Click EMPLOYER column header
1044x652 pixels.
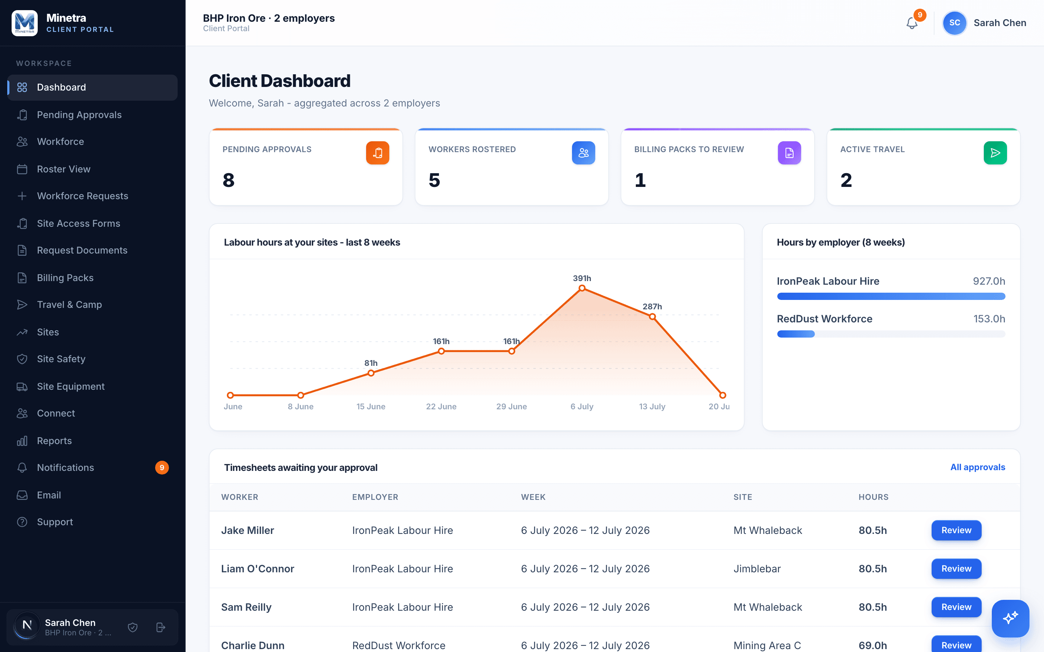click(x=375, y=497)
